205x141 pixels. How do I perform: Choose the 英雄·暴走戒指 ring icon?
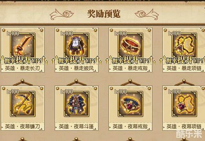pyautogui.click(x=131, y=45)
